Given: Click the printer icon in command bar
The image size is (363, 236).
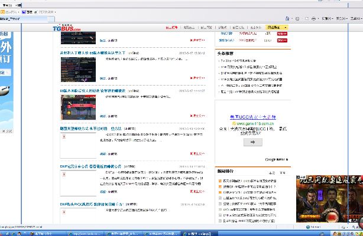Looking at the screenshot, I should [313, 19].
